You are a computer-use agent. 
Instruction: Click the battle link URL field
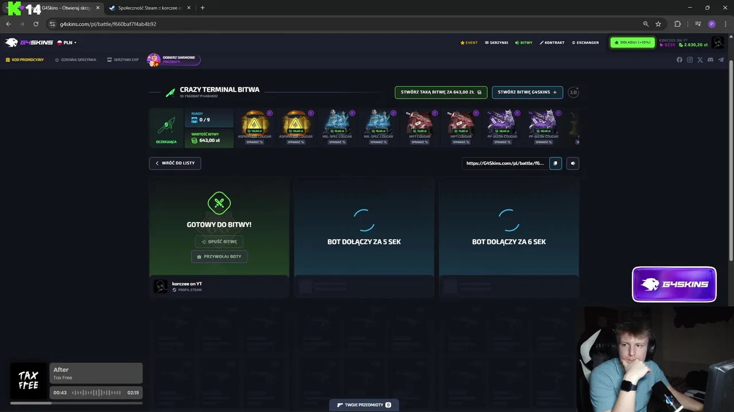[505, 163]
